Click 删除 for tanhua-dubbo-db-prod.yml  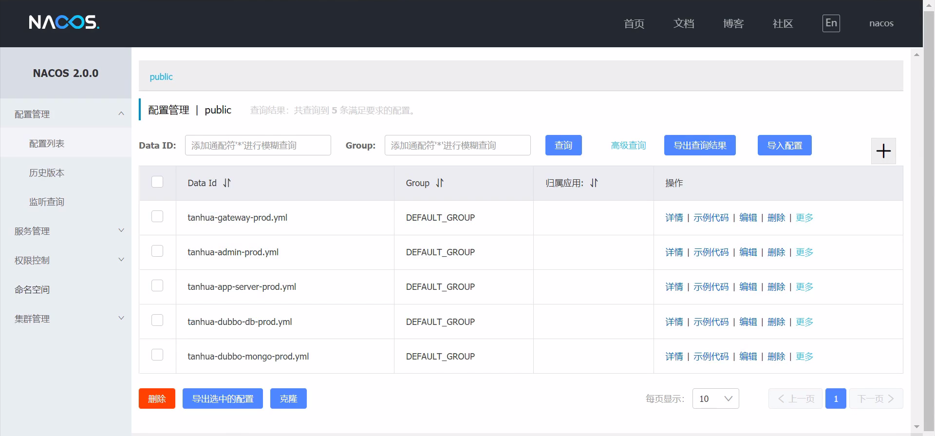tap(776, 322)
